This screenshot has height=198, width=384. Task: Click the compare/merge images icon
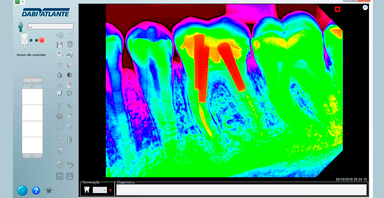pyautogui.click(x=60, y=35)
